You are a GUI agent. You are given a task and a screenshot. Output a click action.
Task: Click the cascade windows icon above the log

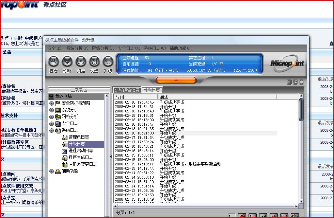(x=295, y=82)
